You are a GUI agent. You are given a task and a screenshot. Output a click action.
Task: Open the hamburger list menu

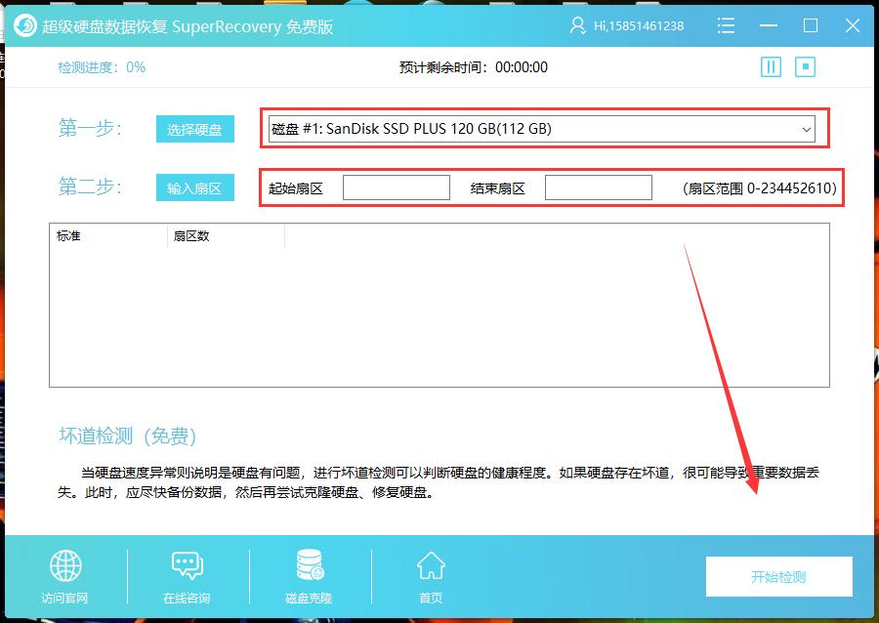(x=727, y=26)
